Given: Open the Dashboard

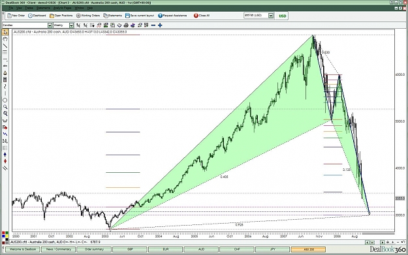Looking at the screenshot, I should point(37,16).
